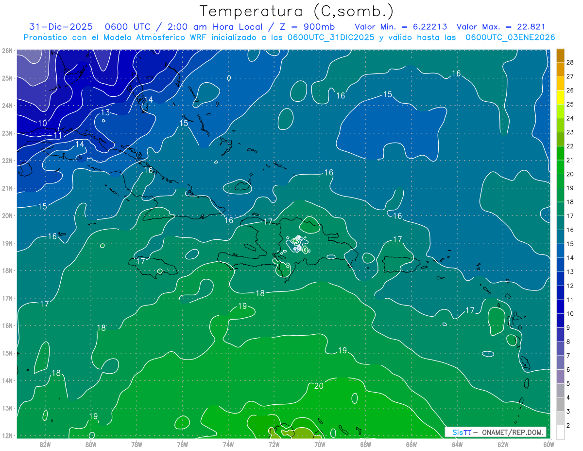Click legend value 12
Image resolution: width=583 pixels, height=451 pixels.
click(570, 286)
